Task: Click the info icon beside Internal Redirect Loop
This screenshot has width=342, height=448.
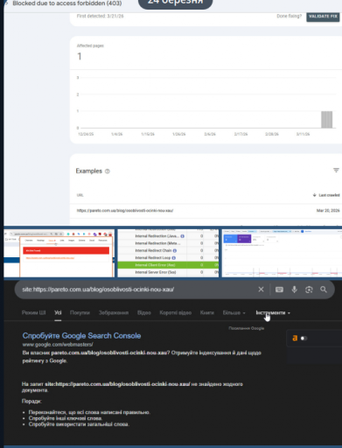Action: coord(174,258)
